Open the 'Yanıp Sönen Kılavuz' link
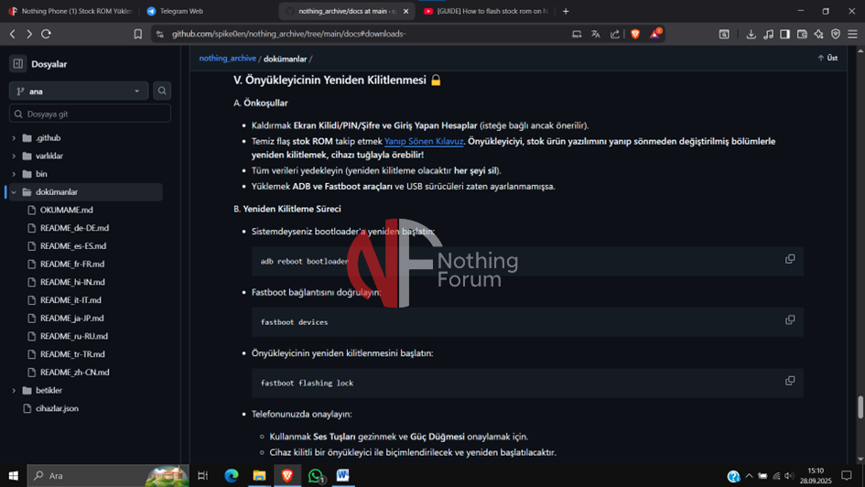The height and width of the screenshot is (487, 865). [424, 142]
